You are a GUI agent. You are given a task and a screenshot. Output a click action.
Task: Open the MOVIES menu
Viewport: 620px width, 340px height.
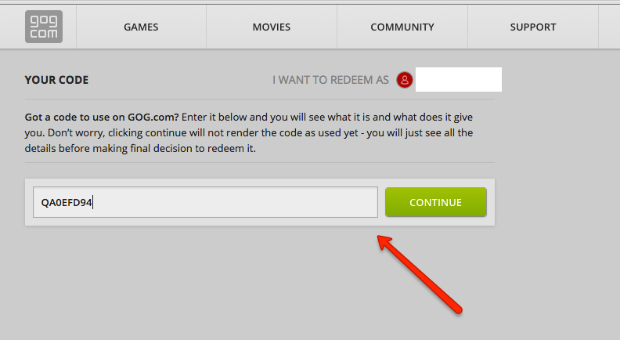[272, 27]
